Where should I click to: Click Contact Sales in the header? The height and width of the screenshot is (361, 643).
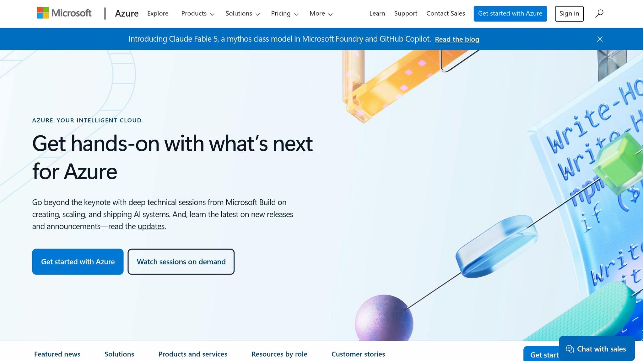pyautogui.click(x=446, y=13)
